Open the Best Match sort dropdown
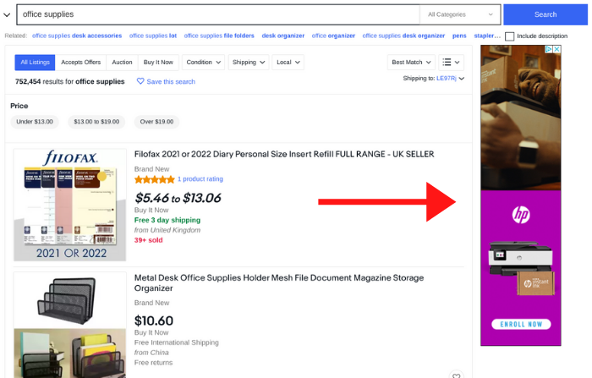The height and width of the screenshot is (378, 592). pos(411,63)
